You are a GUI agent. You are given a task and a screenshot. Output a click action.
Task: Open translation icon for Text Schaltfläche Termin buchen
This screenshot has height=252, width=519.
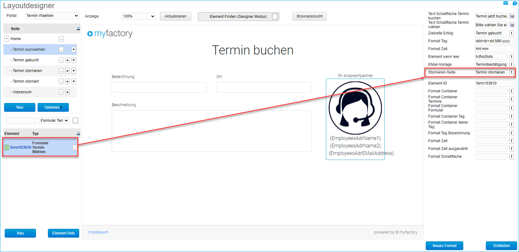512,16
